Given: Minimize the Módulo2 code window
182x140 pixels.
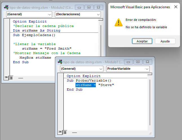Looking at the screenshot, I should [x=79, y=7].
